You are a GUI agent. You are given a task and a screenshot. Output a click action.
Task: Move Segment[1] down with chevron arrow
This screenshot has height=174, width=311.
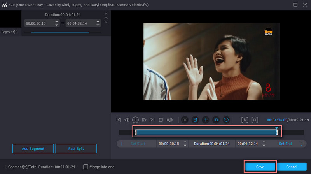[106, 22]
